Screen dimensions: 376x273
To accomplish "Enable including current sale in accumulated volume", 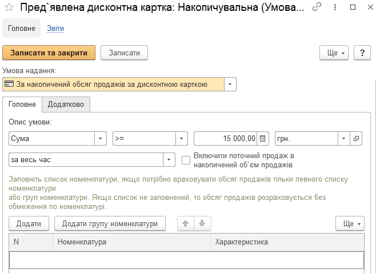I will 186,160.
